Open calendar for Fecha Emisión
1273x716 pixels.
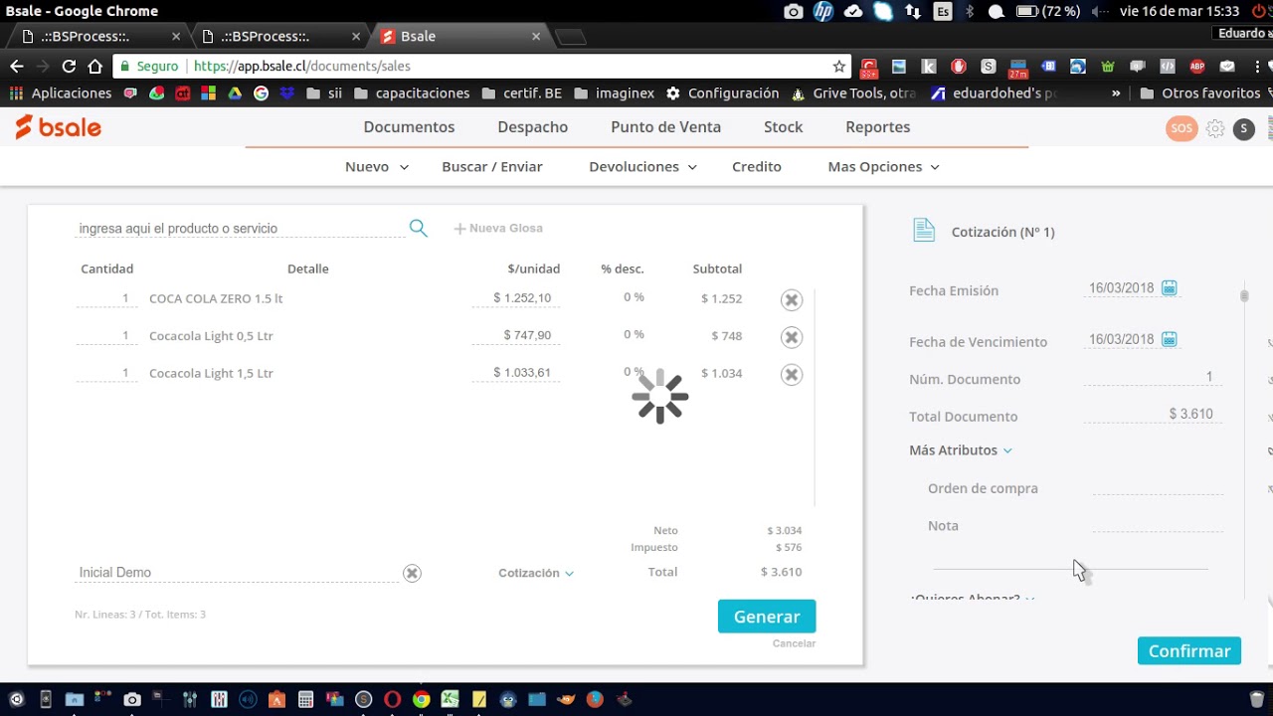pos(1170,288)
